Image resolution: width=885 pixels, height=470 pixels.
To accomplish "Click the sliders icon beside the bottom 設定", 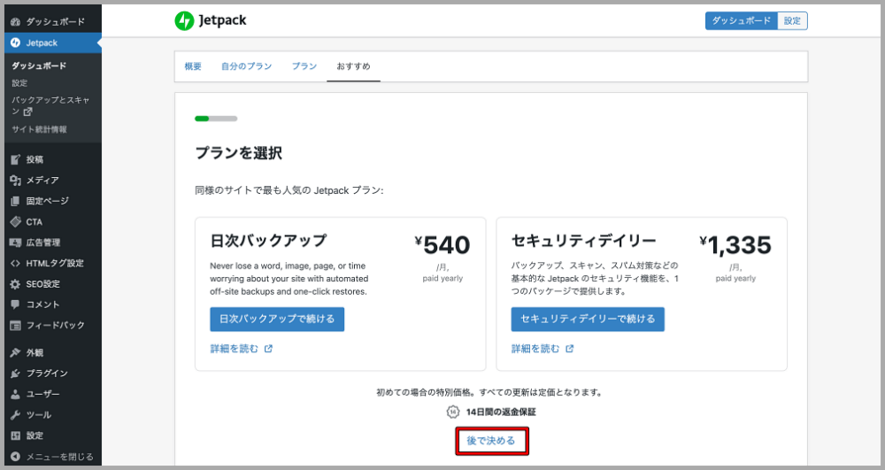I will [15, 435].
